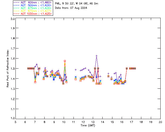
Task: Select the AOT 1020nm legend entry
Action: coord(32,14)
